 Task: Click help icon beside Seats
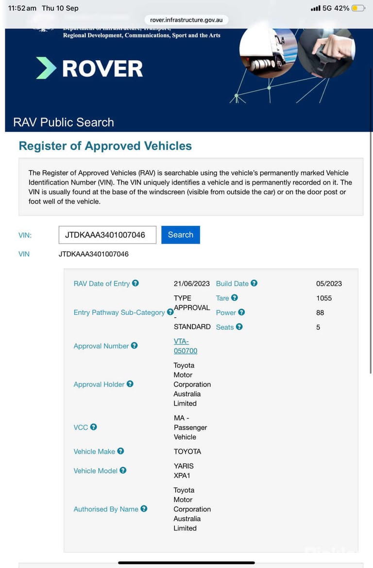239,327
